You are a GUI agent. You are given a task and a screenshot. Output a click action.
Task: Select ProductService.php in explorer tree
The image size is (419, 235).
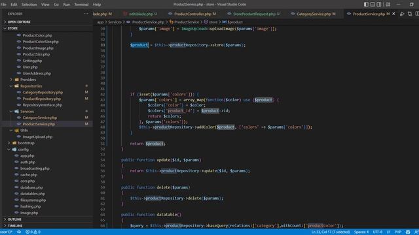pyautogui.click(x=39, y=124)
